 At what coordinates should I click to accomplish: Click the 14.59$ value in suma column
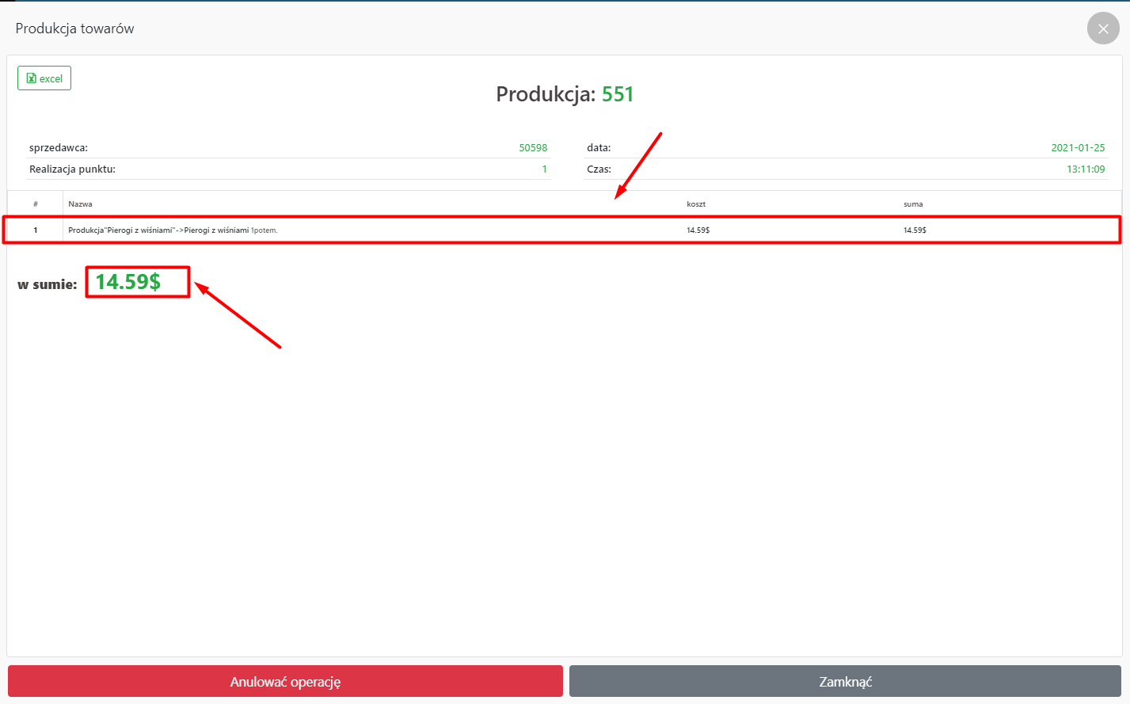point(915,230)
